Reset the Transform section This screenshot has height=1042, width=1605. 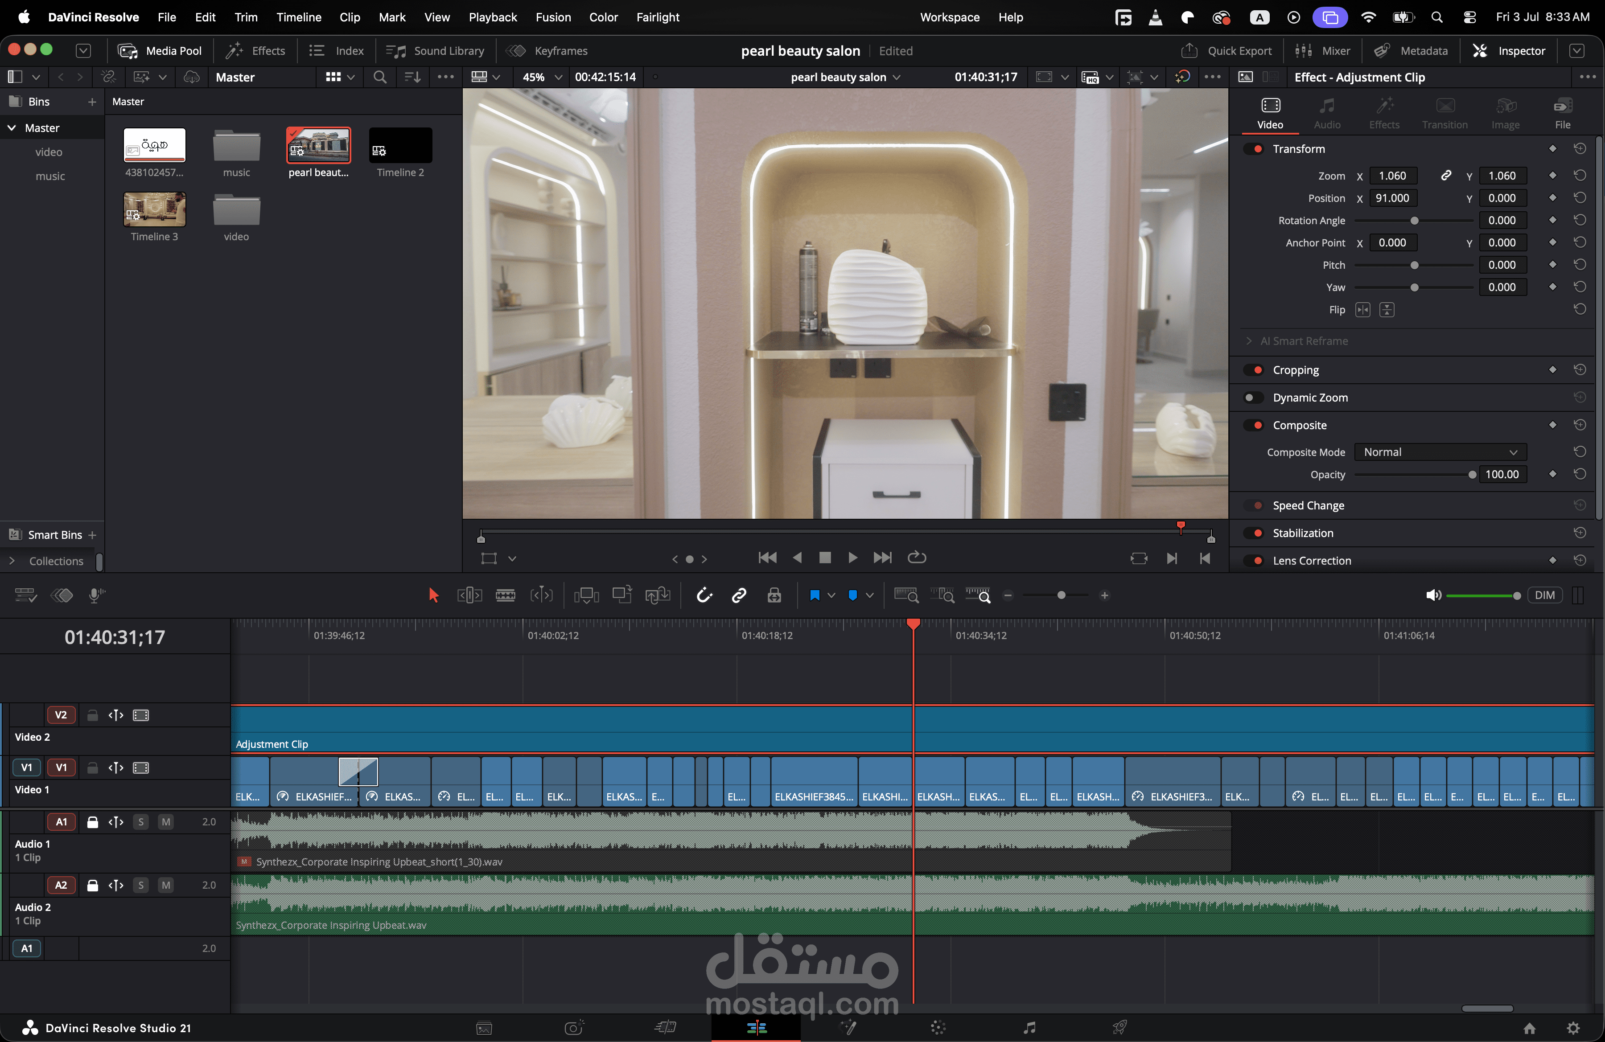[x=1580, y=149]
